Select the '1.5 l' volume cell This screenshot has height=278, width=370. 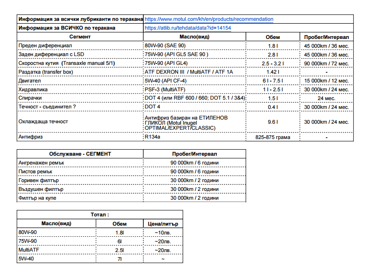coord(273,98)
